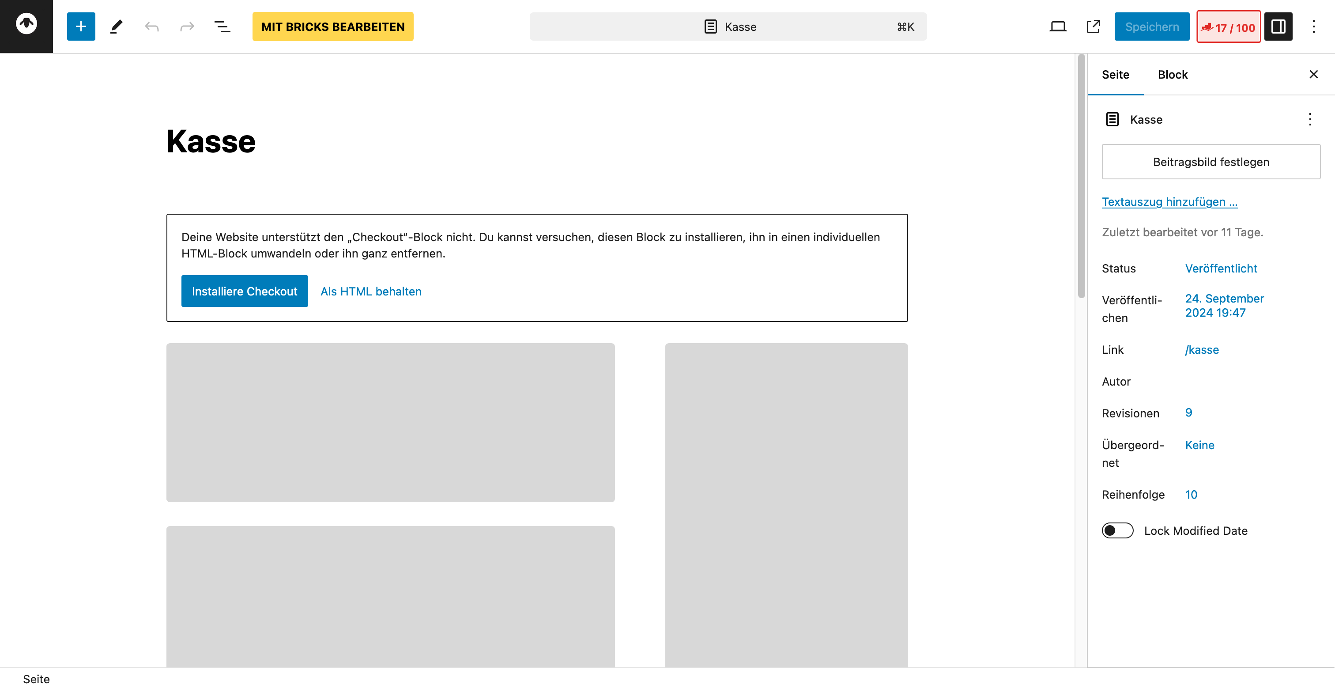The height and width of the screenshot is (689, 1335).
Task: Switch to the Block tab
Action: point(1172,75)
